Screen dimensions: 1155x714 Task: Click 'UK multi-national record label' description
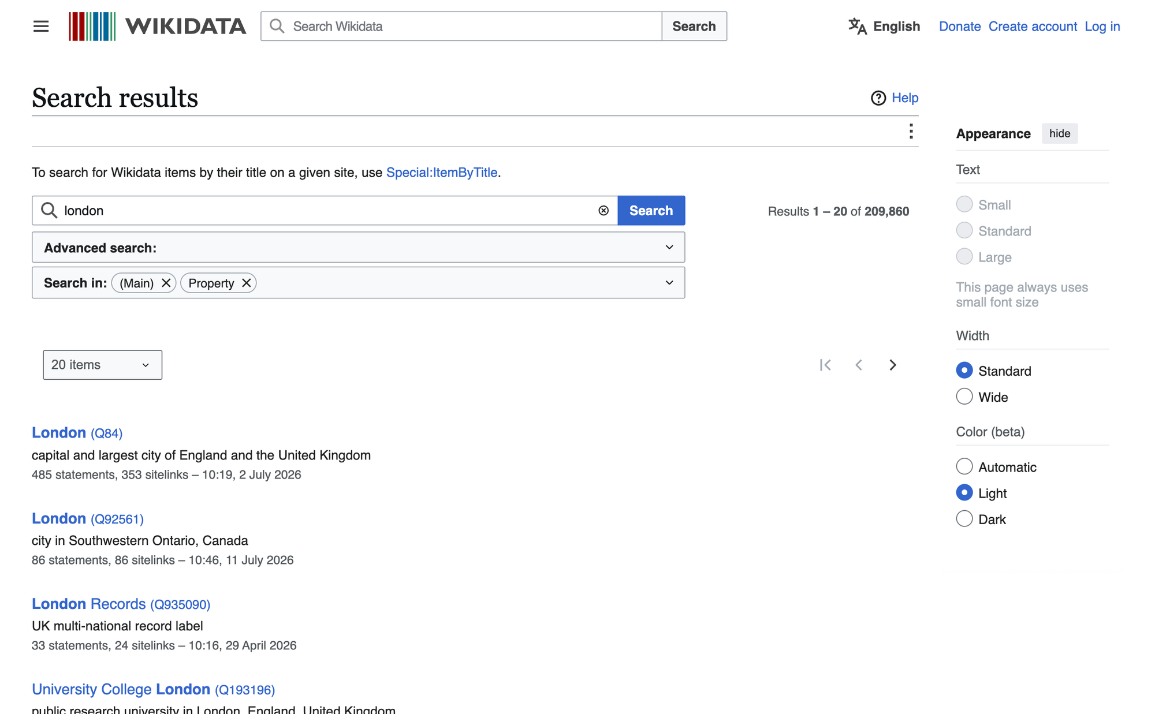(x=117, y=626)
